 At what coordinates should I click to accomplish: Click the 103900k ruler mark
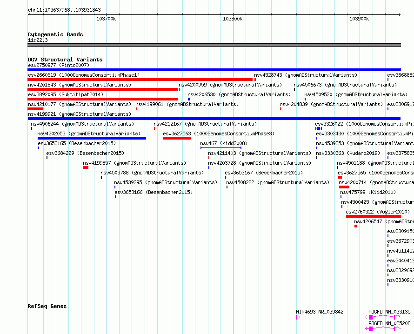(359, 19)
